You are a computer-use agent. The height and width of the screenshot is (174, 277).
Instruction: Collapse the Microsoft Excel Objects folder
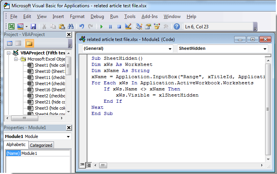[16, 59]
